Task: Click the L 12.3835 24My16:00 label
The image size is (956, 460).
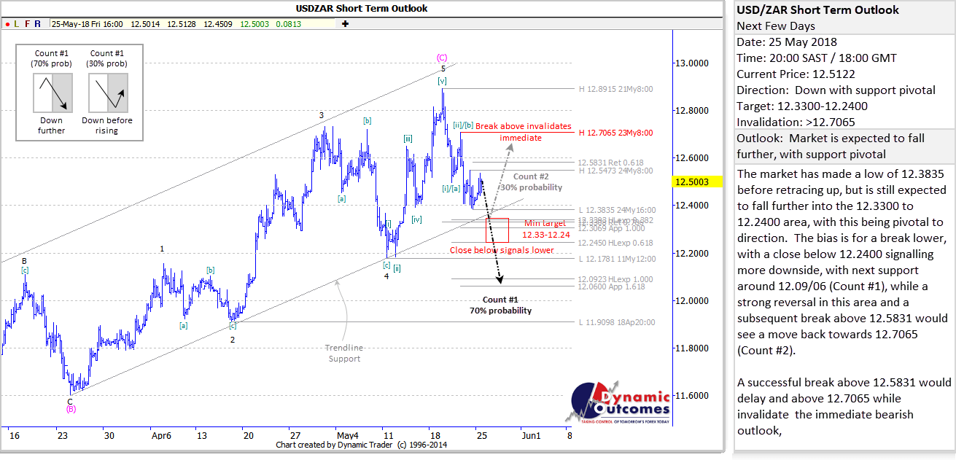Action: pos(618,209)
